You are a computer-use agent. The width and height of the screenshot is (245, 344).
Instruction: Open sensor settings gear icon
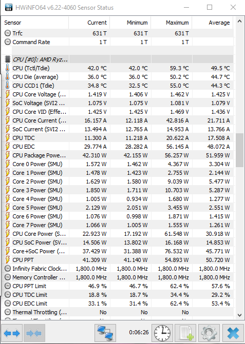click(209, 333)
